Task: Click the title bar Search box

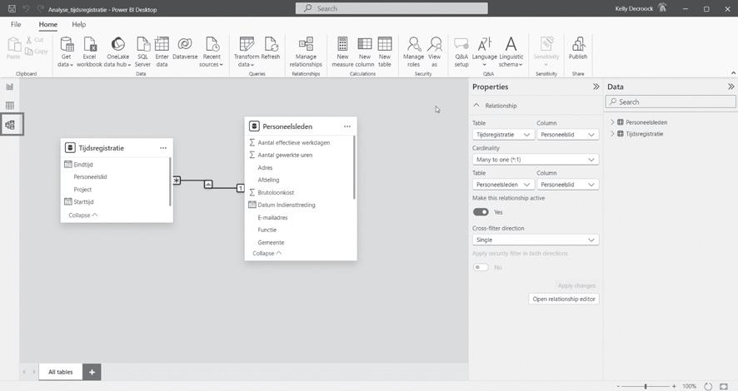Action: point(391,8)
